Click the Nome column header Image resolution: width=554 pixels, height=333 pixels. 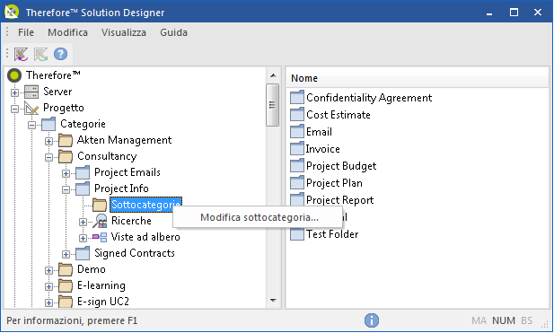coord(417,78)
